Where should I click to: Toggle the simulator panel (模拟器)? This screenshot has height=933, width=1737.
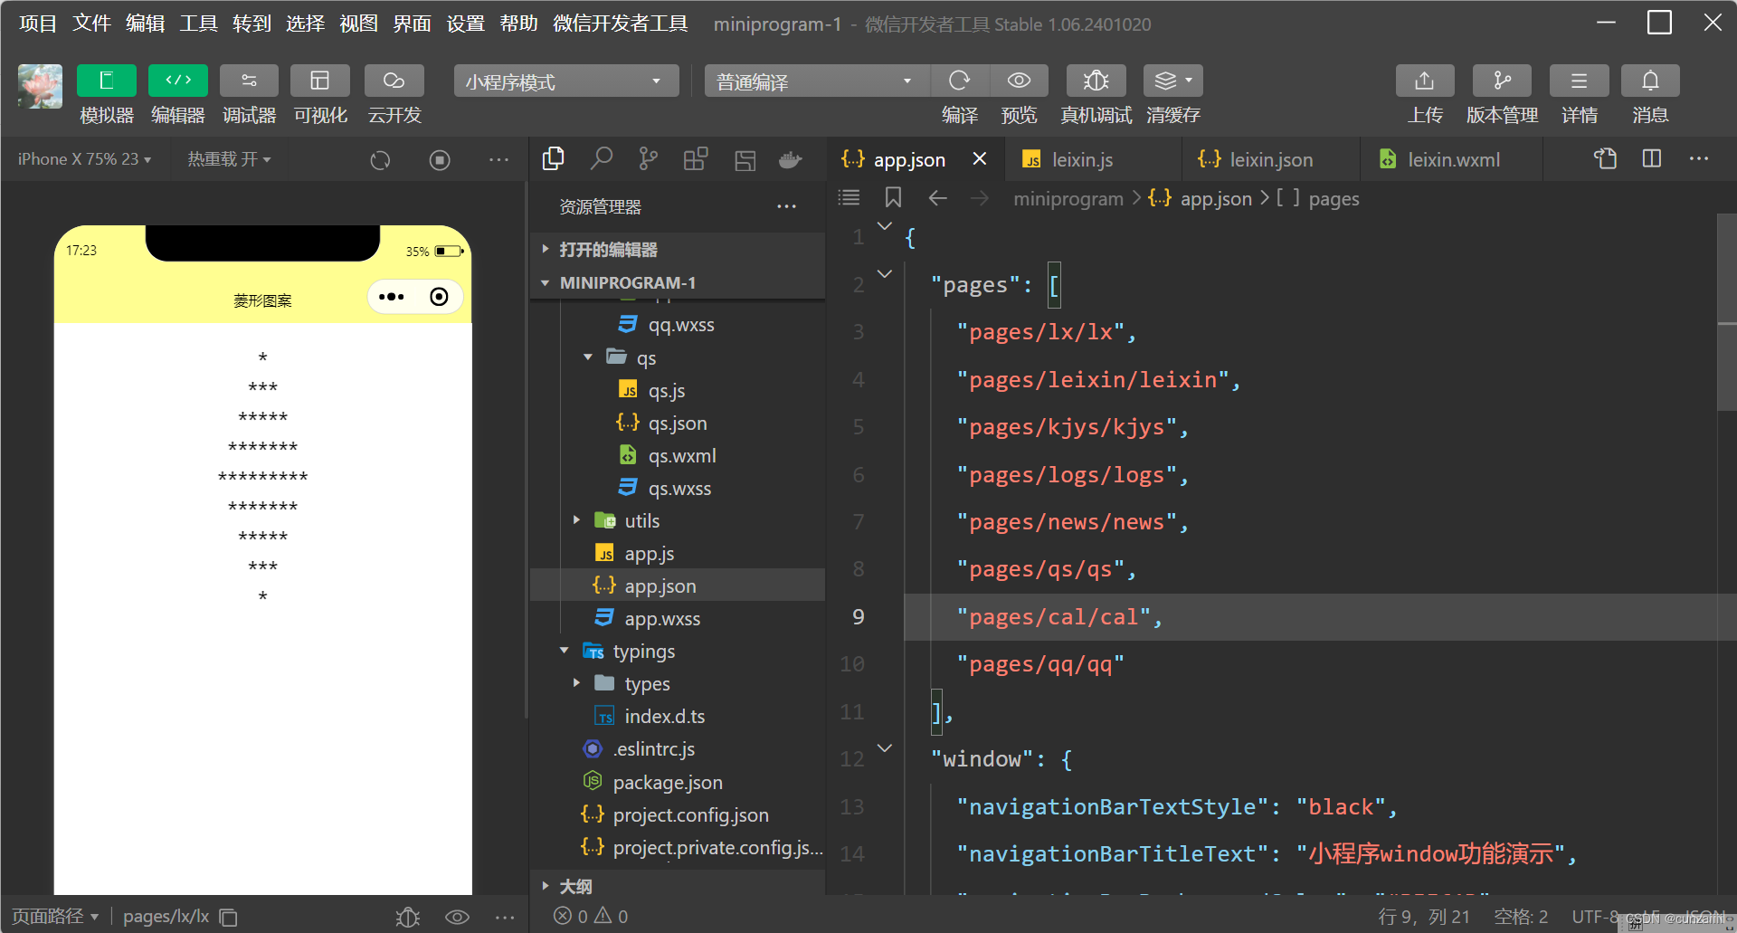coord(106,81)
